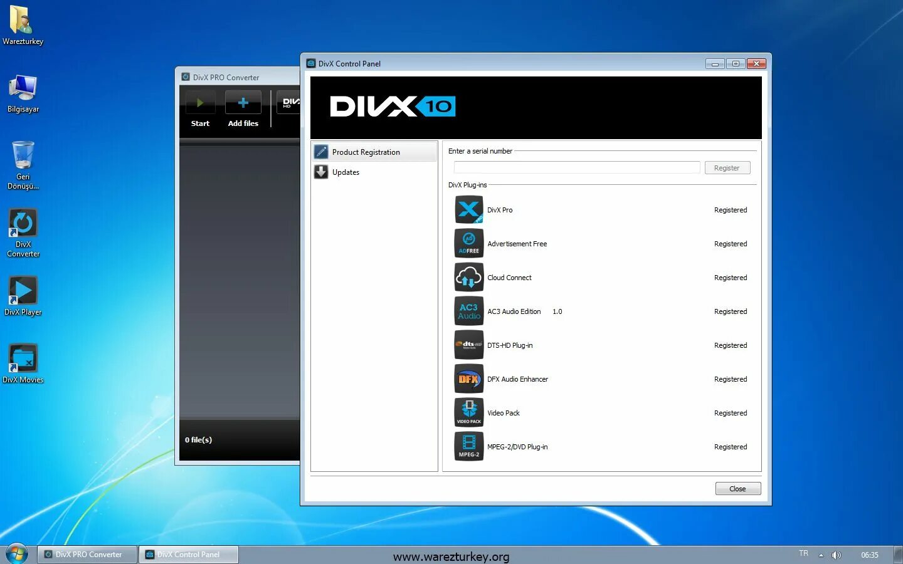The width and height of the screenshot is (903, 564).
Task: Click the 'MPEG-2/DVD Plug-in' label
Action: pyautogui.click(x=517, y=447)
